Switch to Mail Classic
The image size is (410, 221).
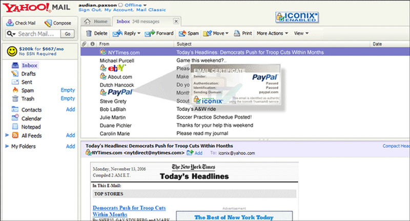(151, 10)
